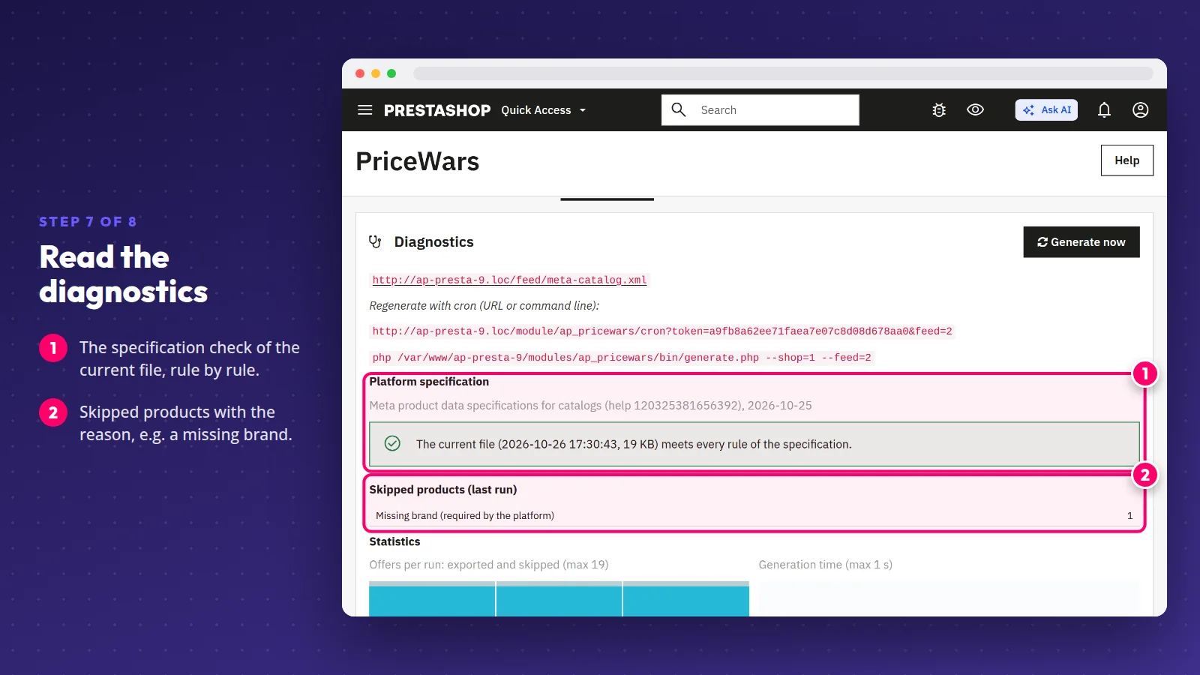Click the 'Generation time (max 1 s)' label

click(826, 565)
